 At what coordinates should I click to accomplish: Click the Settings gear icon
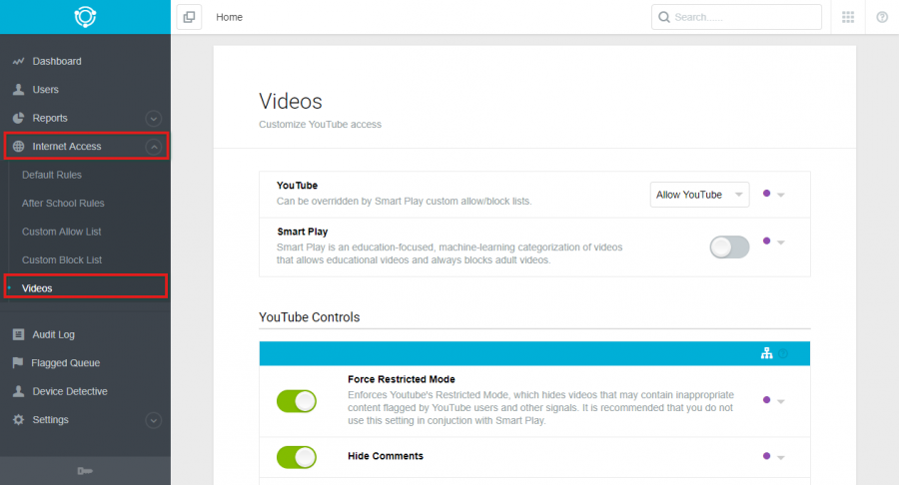pyautogui.click(x=18, y=420)
